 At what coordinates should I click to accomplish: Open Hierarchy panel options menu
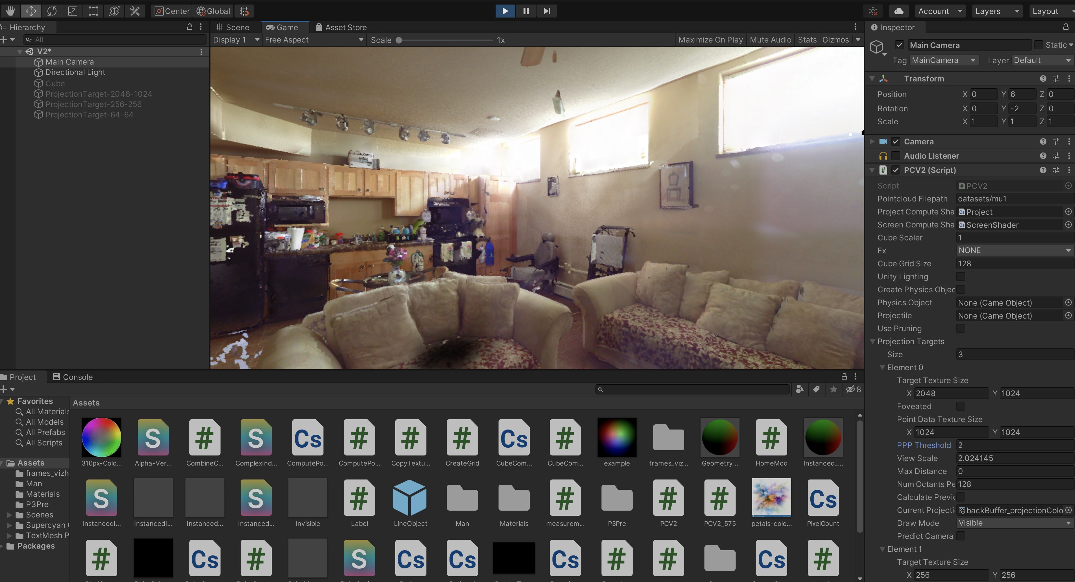(201, 27)
